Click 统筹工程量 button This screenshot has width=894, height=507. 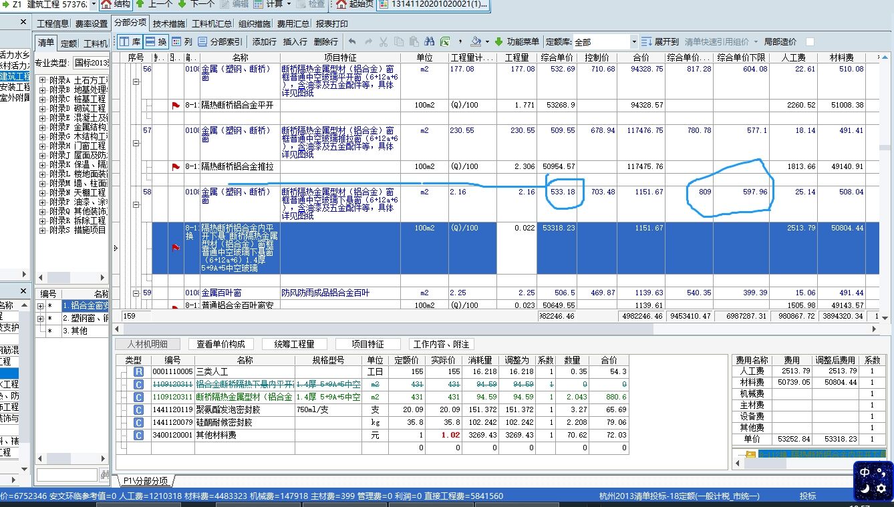pyautogui.click(x=294, y=344)
